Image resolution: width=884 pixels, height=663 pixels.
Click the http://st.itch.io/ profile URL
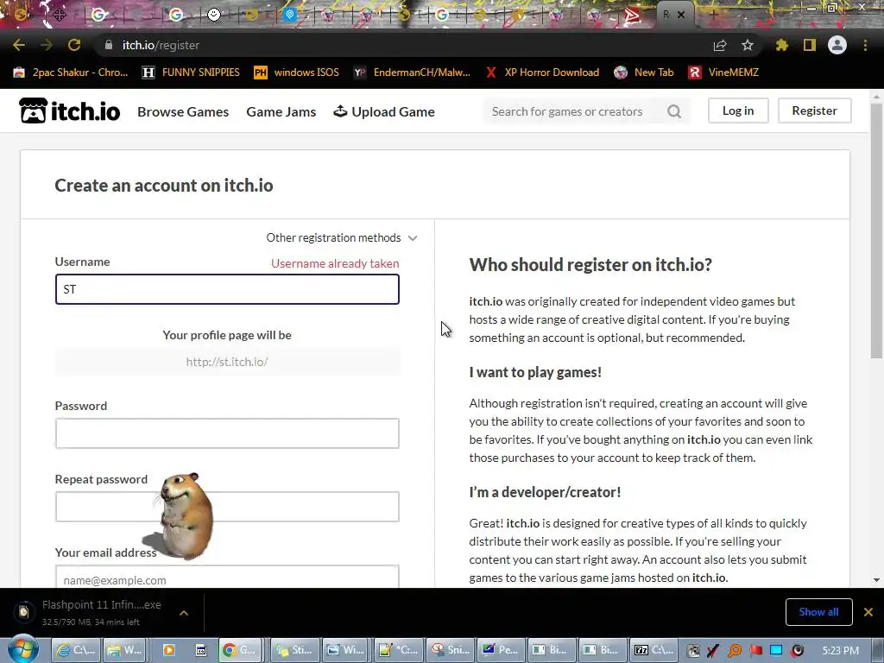click(x=227, y=362)
